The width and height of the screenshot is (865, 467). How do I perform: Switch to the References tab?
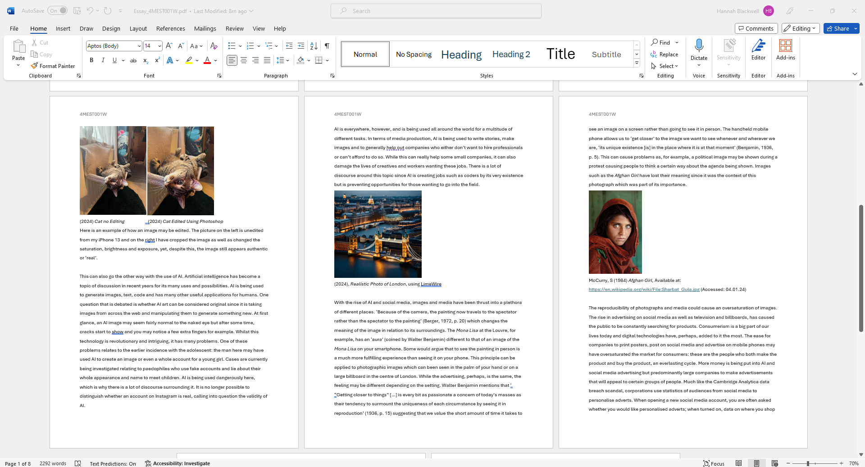pyautogui.click(x=171, y=28)
